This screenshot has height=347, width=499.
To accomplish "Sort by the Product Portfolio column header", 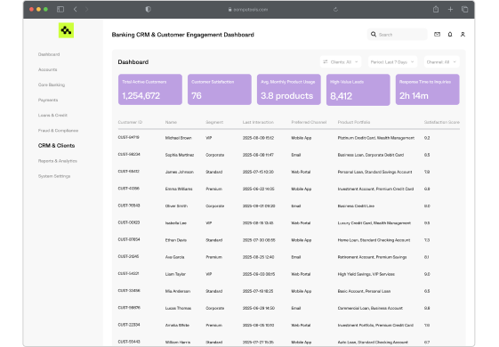I will [x=354, y=122].
